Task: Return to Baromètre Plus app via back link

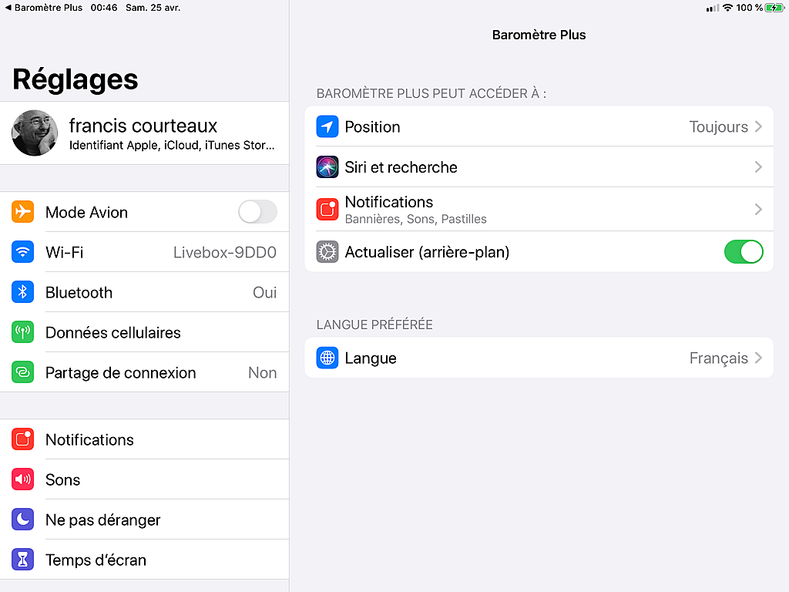Action: tap(44, 8)
